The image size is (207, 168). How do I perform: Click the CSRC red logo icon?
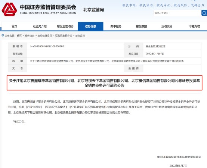tap(9, 9)
